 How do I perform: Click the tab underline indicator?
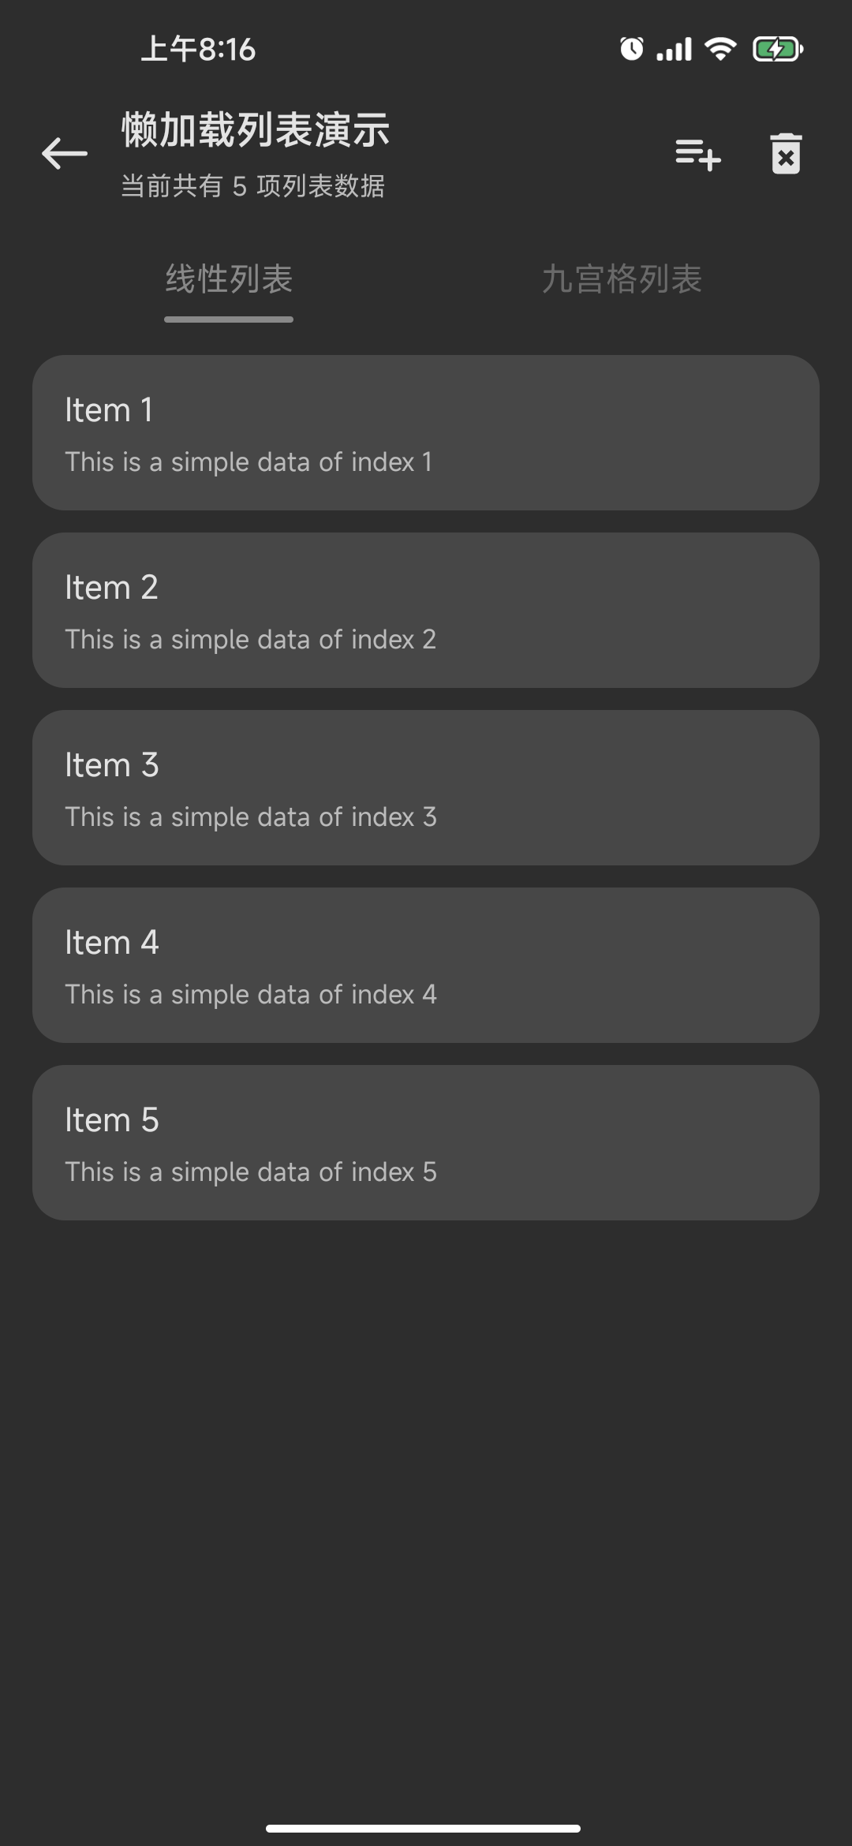(228, 319)
